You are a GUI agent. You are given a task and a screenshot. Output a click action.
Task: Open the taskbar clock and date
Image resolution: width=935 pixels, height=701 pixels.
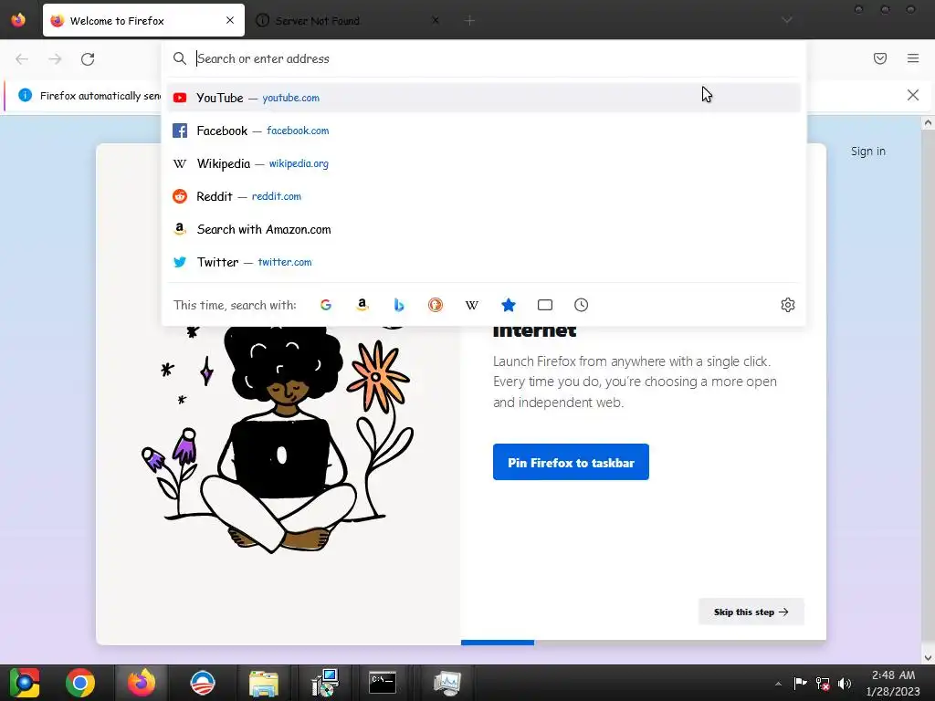coord(893,683)
